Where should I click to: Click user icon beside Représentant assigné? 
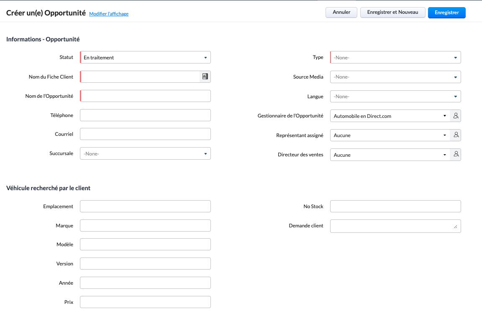(456, 135)
